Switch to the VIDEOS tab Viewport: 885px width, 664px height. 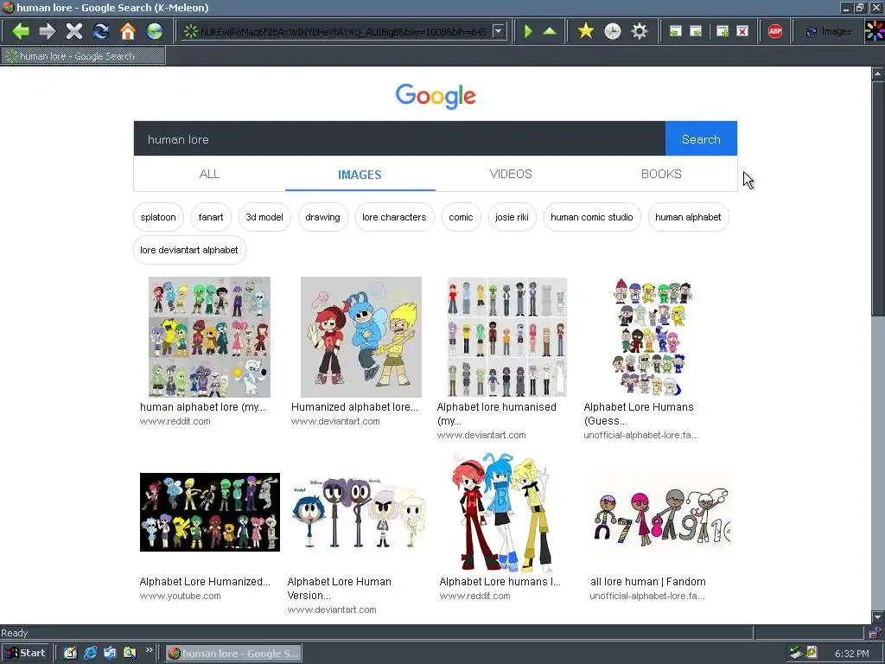pos(511,174)
